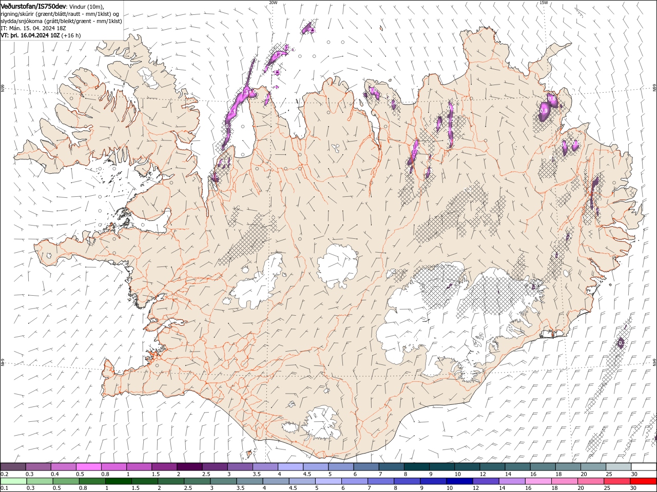This screenshot has width=657, height=492.
Task: Click the 64N latitude label on right edge
Action: (654, 362)
